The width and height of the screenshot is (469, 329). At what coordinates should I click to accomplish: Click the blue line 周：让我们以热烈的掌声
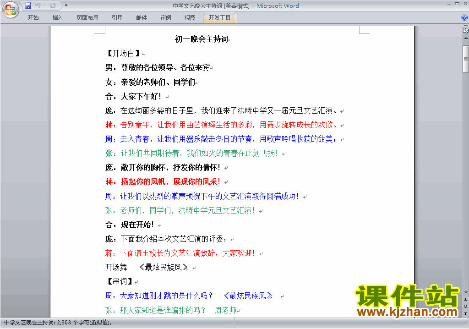pyautogui.click(x=202, y=197)
